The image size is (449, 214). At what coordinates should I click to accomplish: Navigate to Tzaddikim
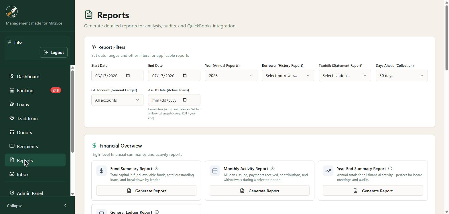coord(35,118)
